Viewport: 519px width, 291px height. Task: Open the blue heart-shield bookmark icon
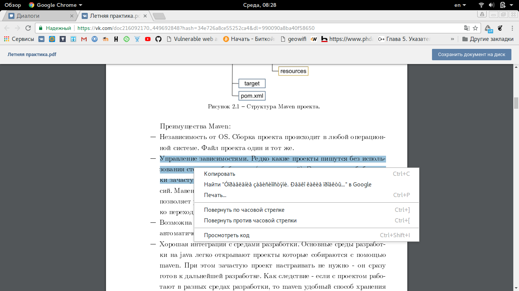[95, 39]
